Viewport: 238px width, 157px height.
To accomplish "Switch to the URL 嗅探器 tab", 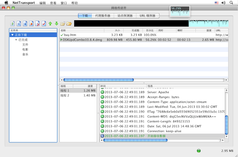I will click(148, 15).
